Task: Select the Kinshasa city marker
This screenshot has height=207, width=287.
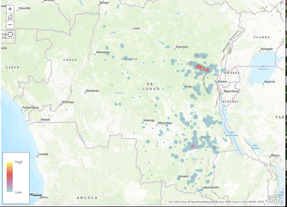Action: 62,102
